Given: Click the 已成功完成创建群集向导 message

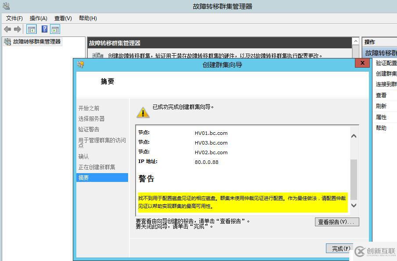Looking at the screenshot, I should 183,107.
